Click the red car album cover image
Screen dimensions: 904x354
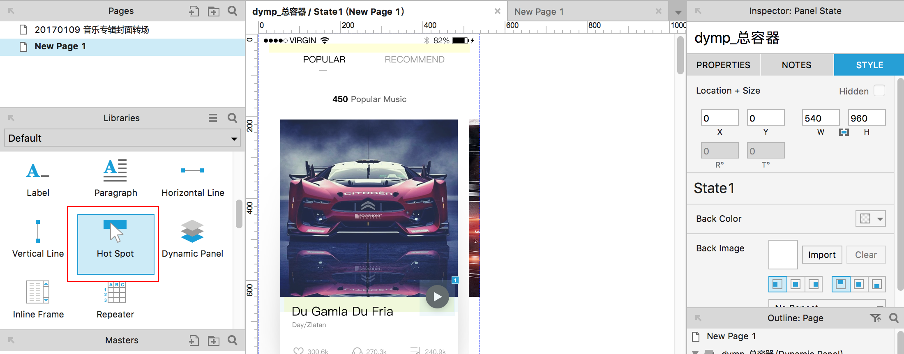(369, 208)
